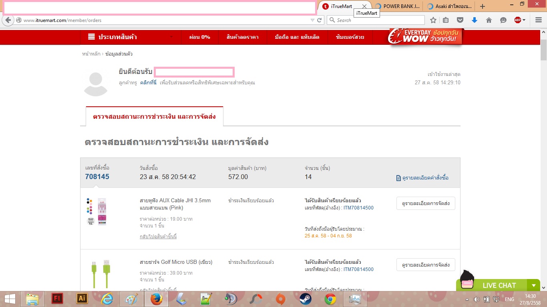The width and height of the screenshot is (547, 307).
Task: Click the Adblock Plus ABP icon
Action: pyautogui.click(x=517, y=20)
